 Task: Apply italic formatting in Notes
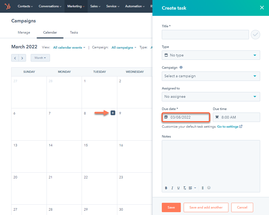point(172,188)
